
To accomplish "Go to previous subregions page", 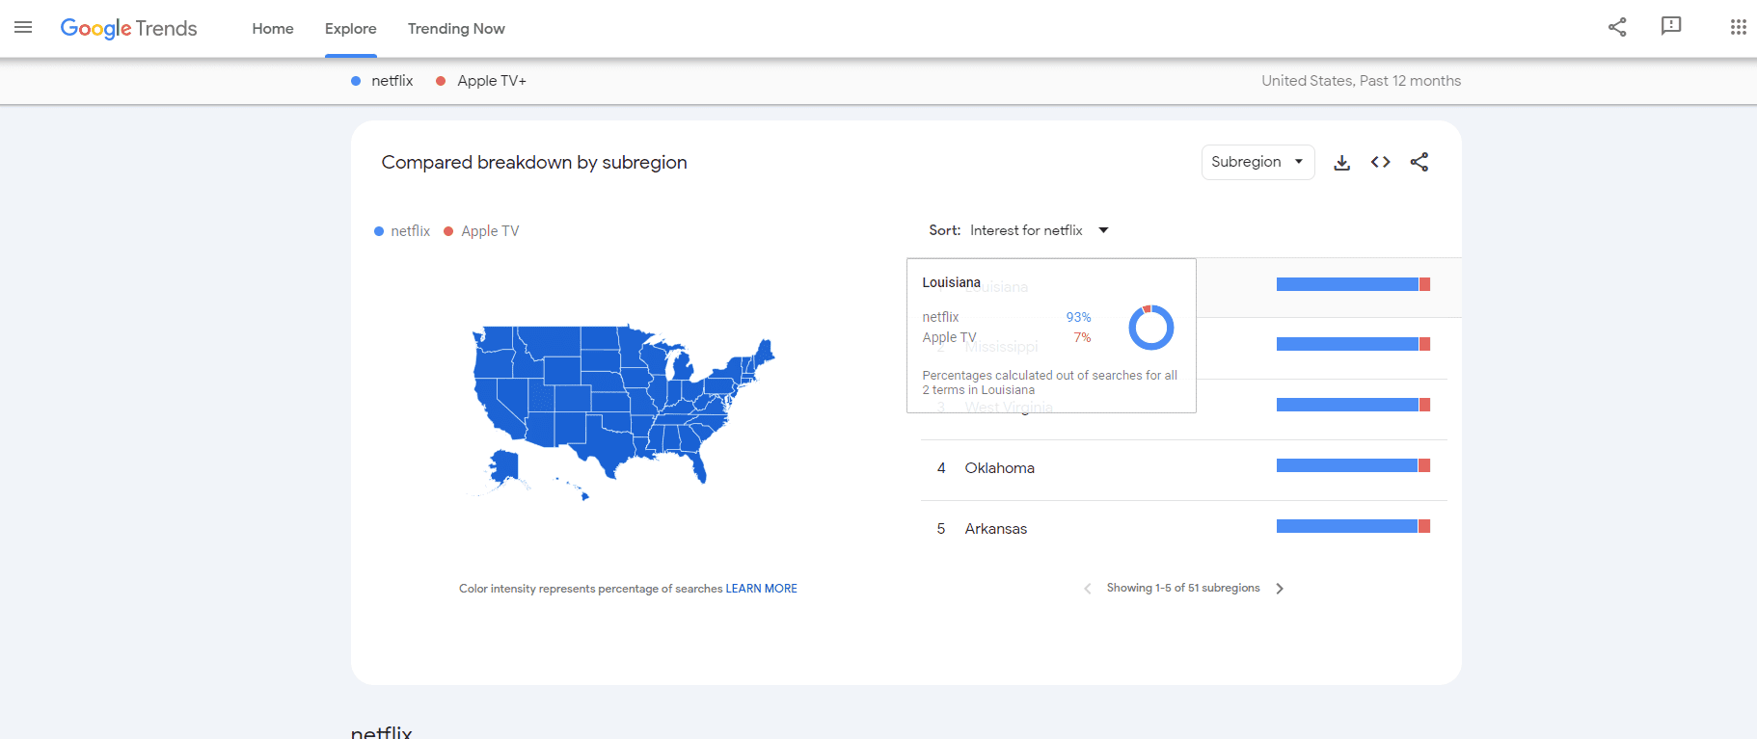I will pos(1088,589).
